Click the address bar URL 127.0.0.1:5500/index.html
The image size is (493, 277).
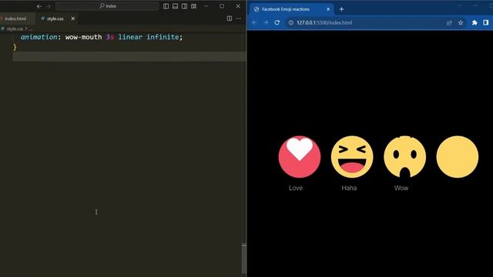click(x=324, y=22)
